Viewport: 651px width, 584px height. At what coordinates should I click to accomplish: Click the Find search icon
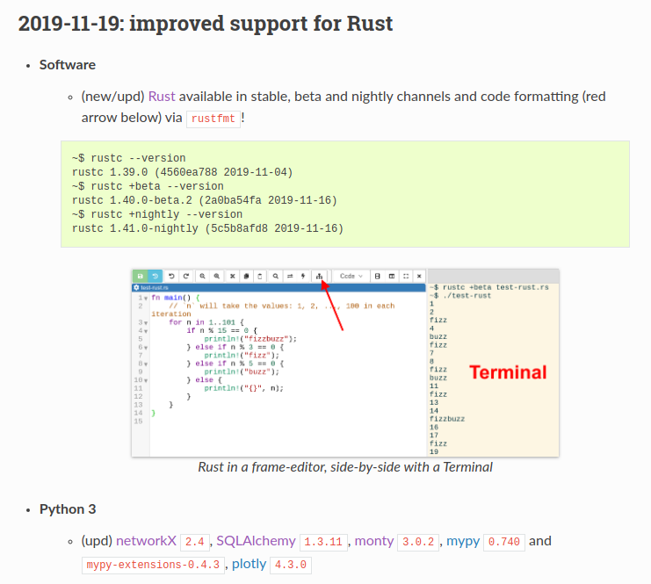[x=275, y=276]
